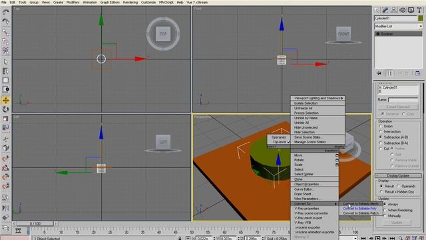Viewport: 426px width, 240px height.
Task: Select the Intersection operation radio button
Action: (x=381, y=131)
